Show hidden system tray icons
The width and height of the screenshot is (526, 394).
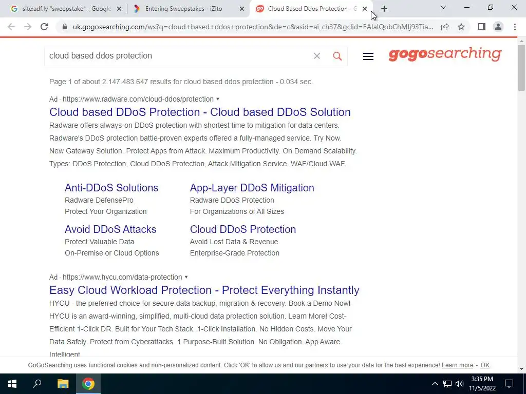pos(435,384)
